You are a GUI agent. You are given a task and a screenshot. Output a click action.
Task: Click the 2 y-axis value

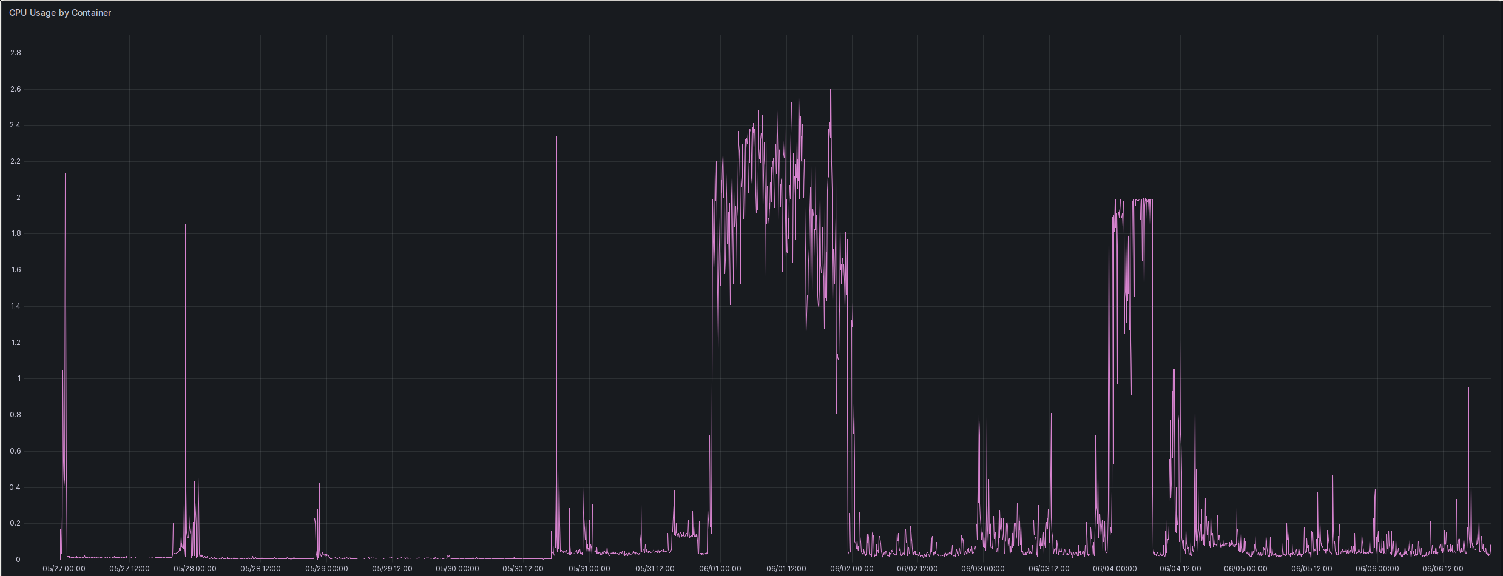point(18,198)
